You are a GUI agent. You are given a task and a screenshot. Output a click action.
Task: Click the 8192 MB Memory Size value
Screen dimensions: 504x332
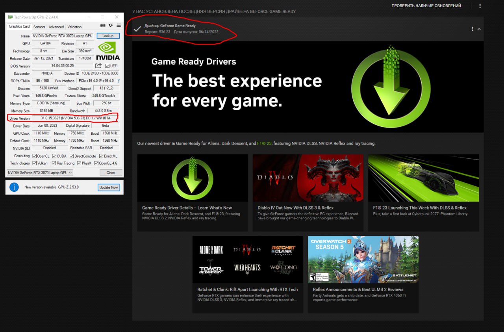click(x=47, y=111)
